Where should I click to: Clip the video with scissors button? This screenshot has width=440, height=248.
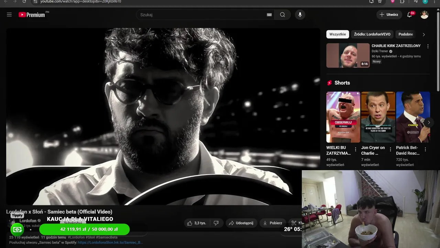coord(295,223)
